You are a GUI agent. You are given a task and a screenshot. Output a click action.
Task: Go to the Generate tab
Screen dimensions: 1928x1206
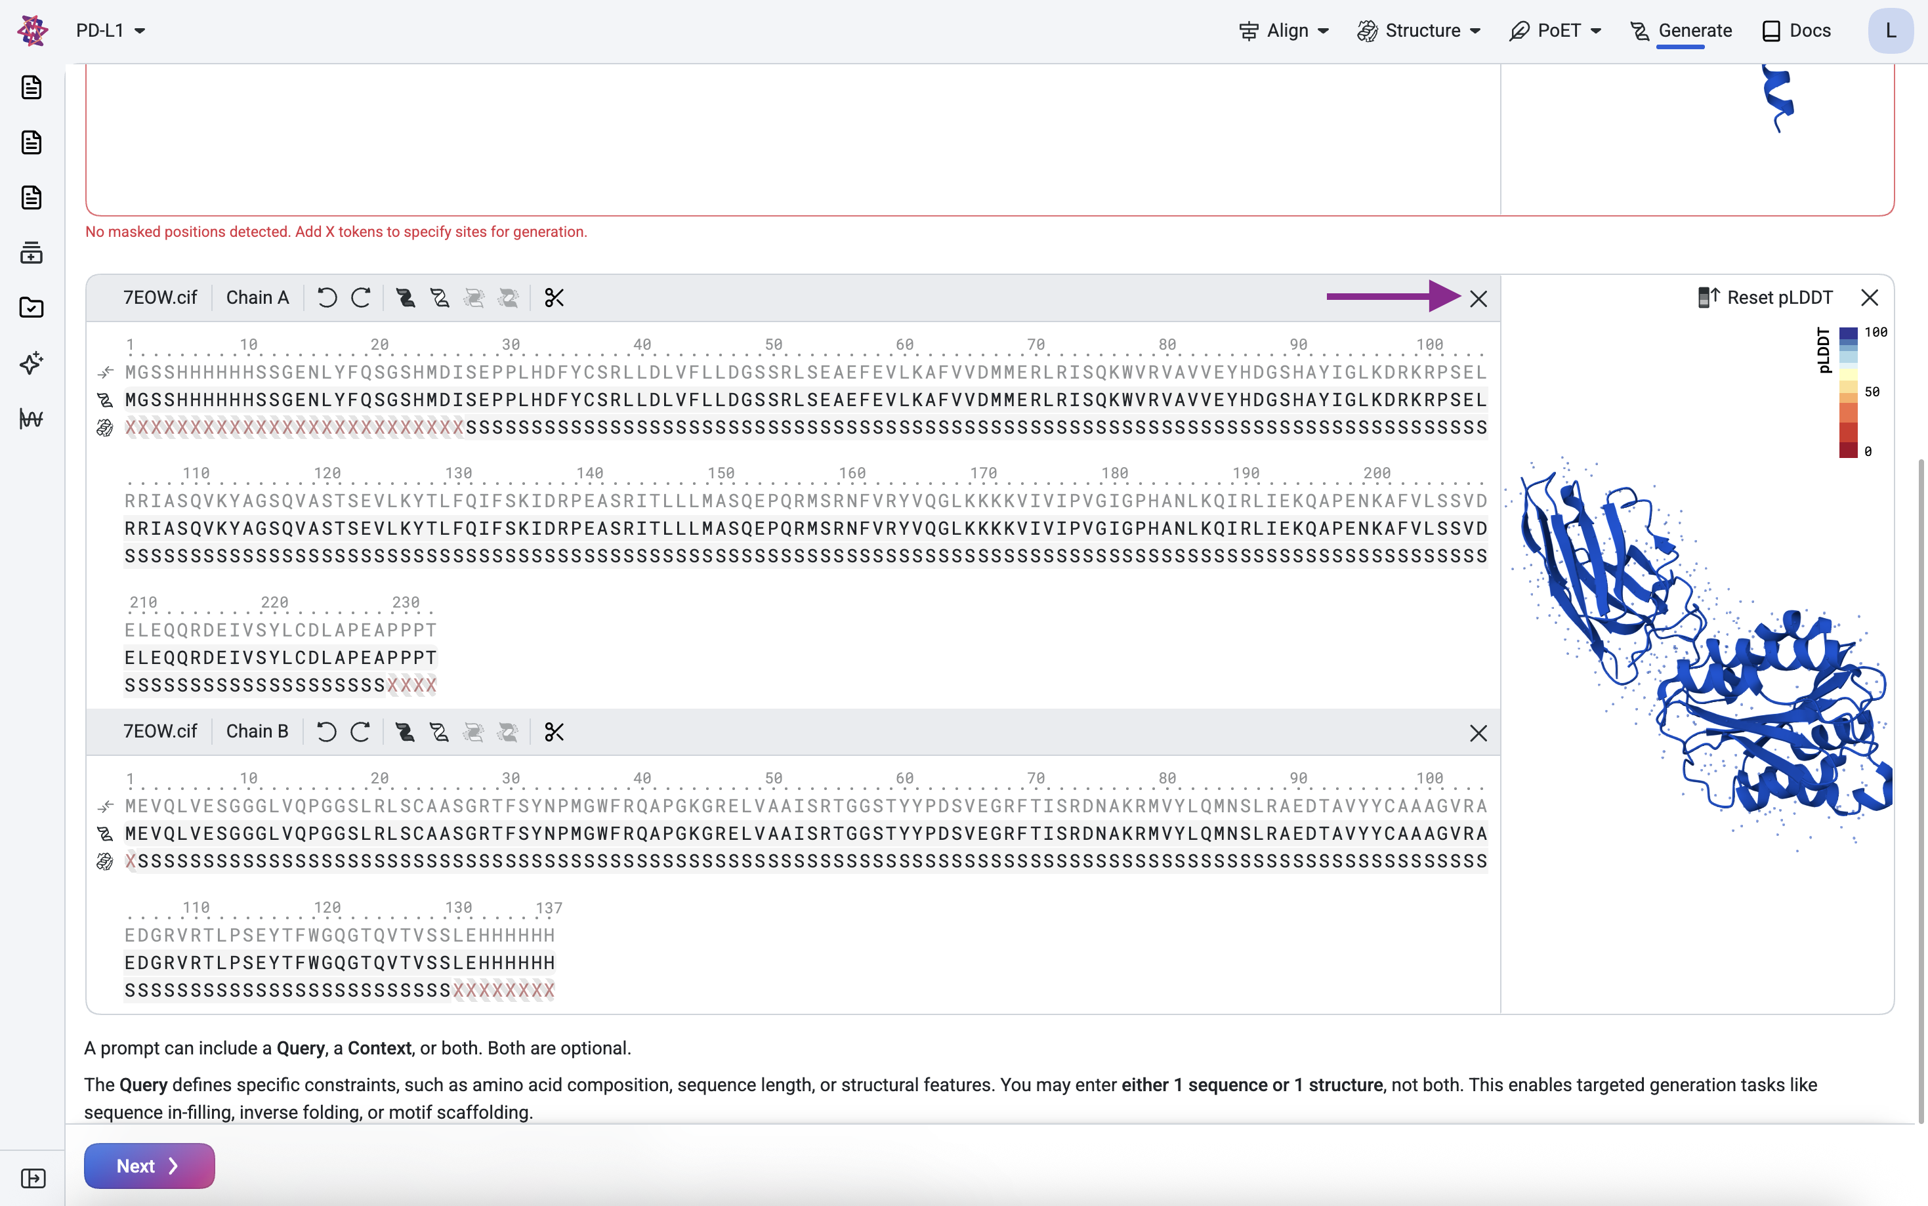[x=1681, y=30]
